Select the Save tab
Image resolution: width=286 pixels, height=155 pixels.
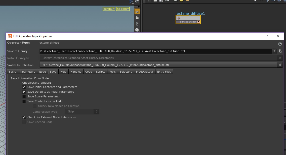point(53,72)
